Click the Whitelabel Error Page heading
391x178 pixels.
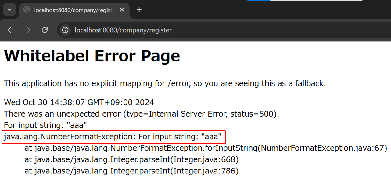click(92, 56)
